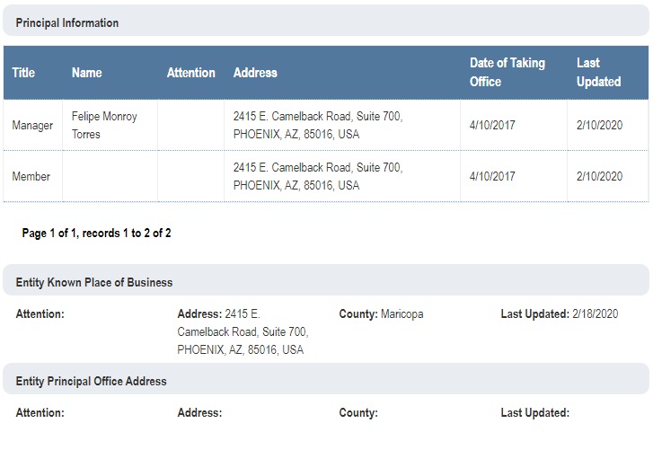Select the Known Place of Business address text
This screenshot has width=653, height=450.
[x=243, y=332]
